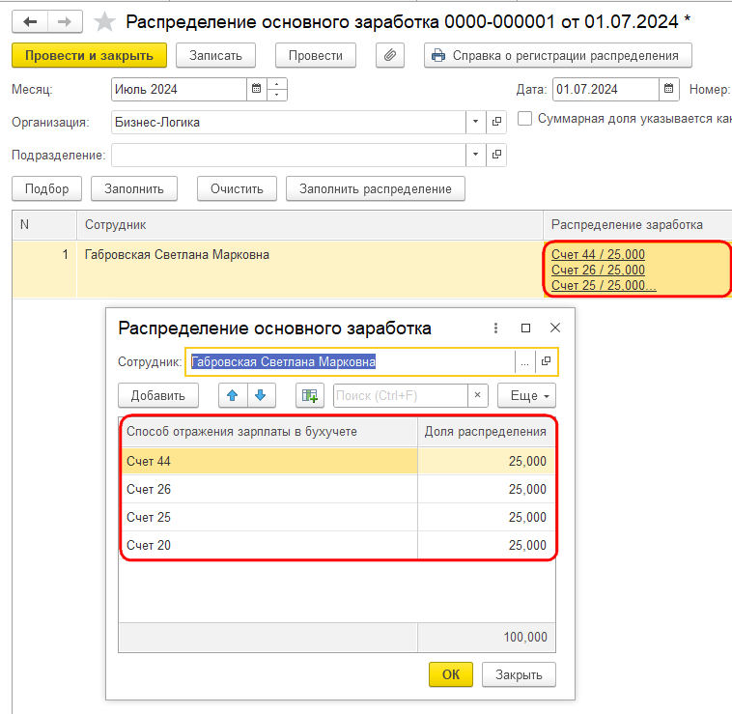Open the 'Счет 26 / 25,000' link
Screen dimensions: 732x714
pyautogui.click(x=598, y=270)
